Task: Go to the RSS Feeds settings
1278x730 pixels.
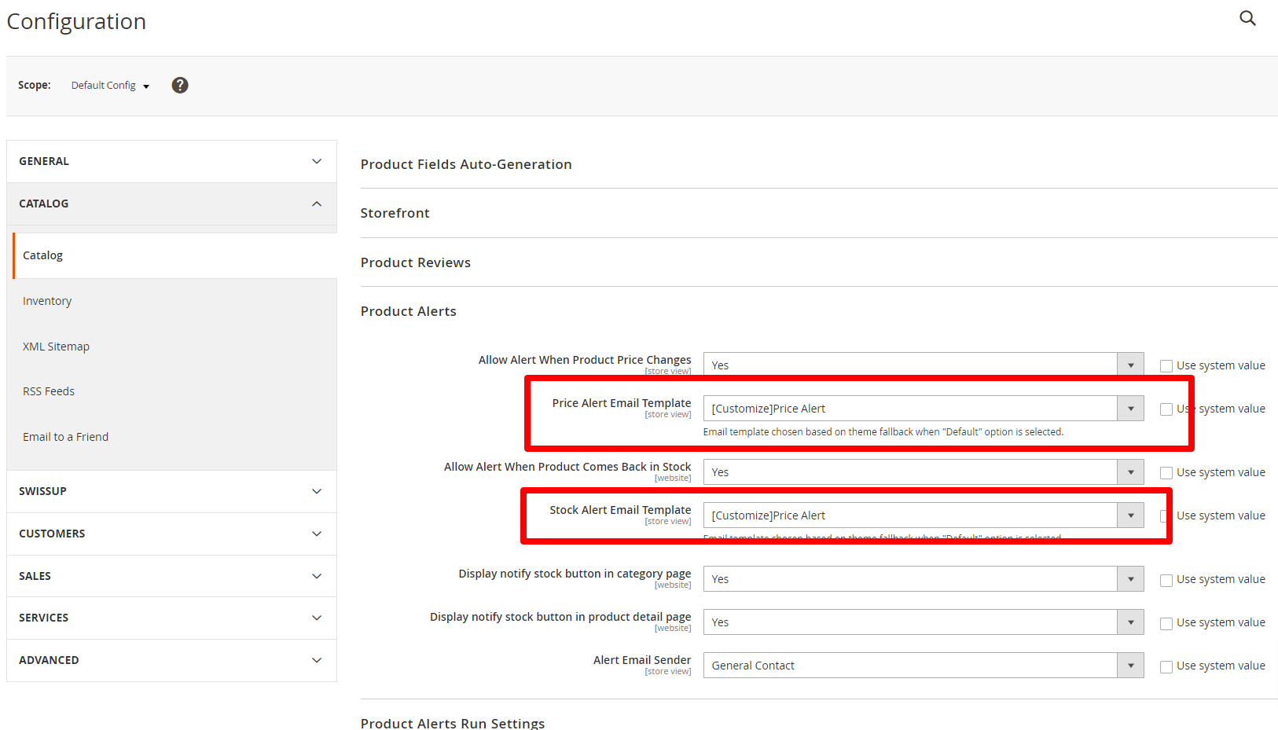Action: coord(49,391)
